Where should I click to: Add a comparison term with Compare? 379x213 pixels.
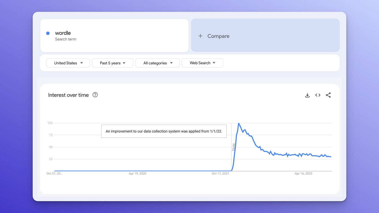click(x=265, y=35)
